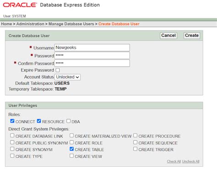Enable CREATE PUBLIC SYNONYM privilege
Screen dimensions: 217x170
[x=12, y=142]
